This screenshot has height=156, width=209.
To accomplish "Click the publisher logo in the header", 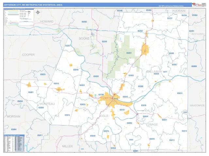I will [x=197, y=5].
